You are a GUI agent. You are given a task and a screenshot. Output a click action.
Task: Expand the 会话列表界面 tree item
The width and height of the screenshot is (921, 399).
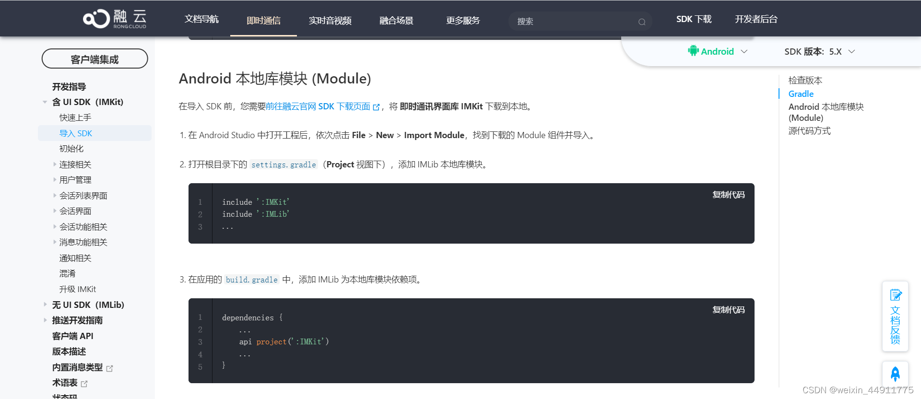tap(55, 196)
